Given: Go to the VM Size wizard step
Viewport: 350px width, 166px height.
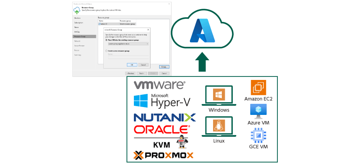Looking at the screenshot, I should tap(77, 32).
